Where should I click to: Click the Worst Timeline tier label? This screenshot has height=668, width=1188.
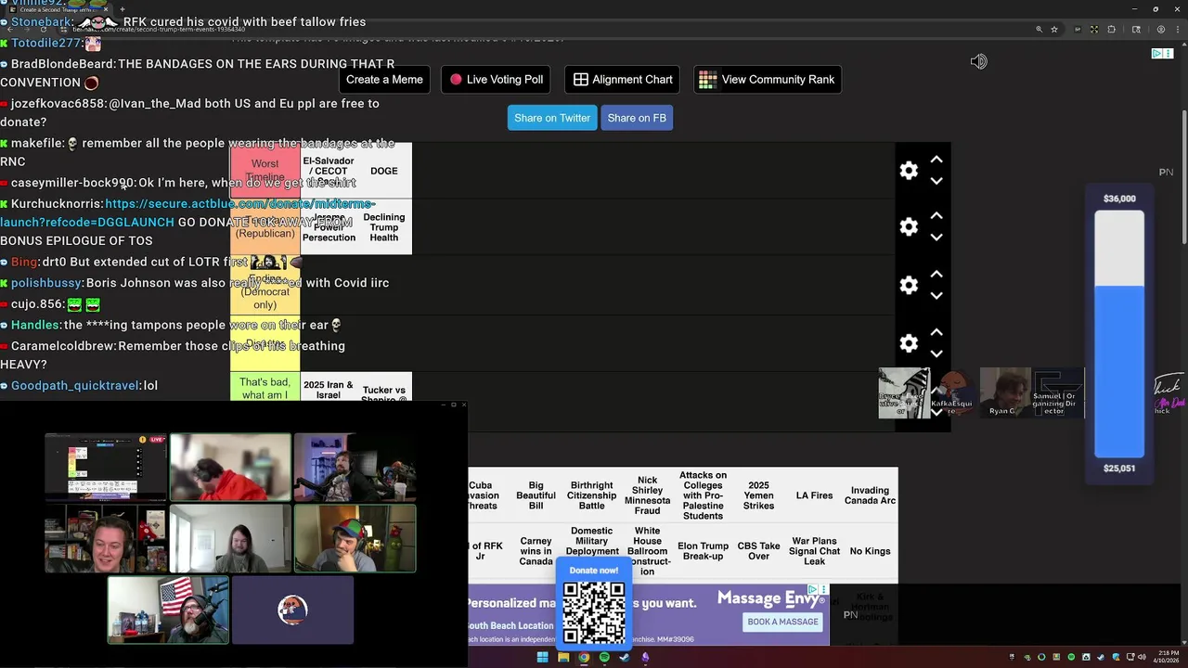click(265, 171)
